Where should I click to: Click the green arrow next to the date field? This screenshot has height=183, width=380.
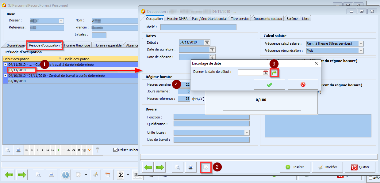tap(274, 73)
